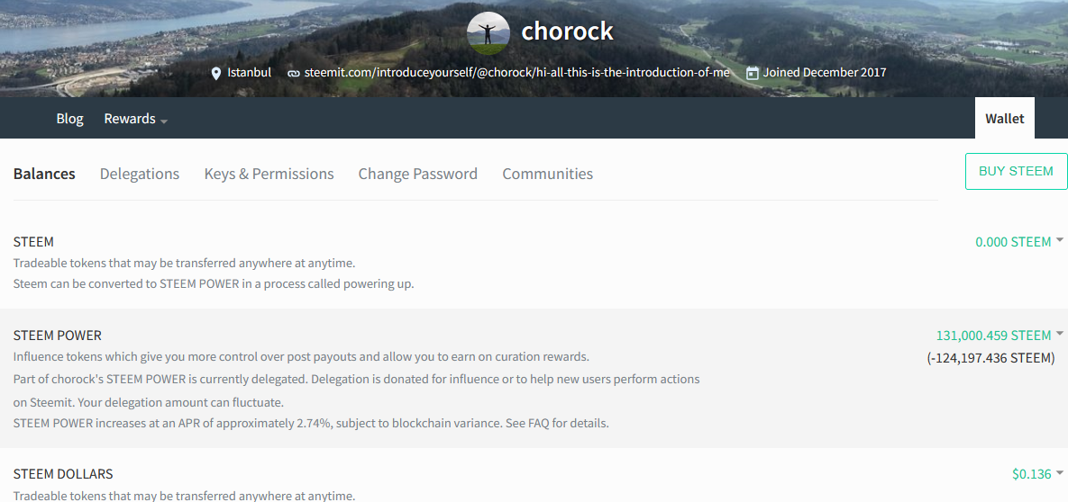Click the BUY STEEM button
This screenshot has width=1068, height=502.
point(1017,172)
